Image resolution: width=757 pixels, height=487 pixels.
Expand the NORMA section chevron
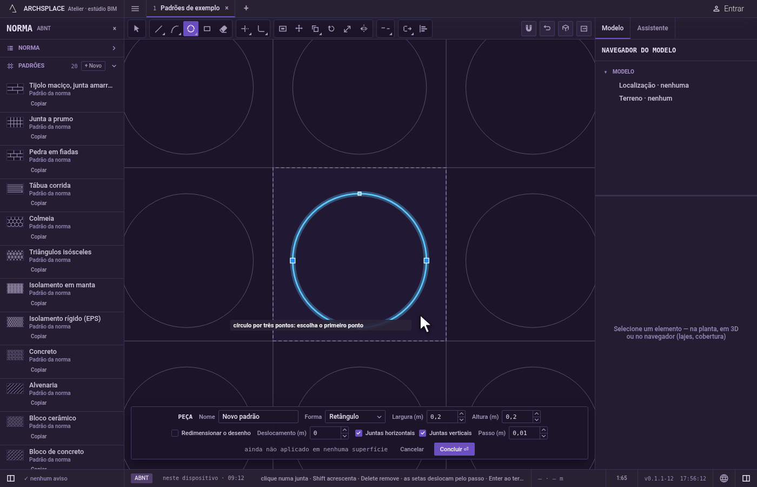(x=114, y=48)
